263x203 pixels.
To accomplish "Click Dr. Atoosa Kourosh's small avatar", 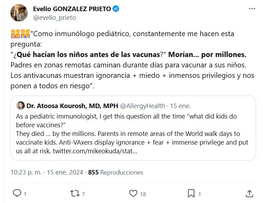I will [x=20, y=105].
